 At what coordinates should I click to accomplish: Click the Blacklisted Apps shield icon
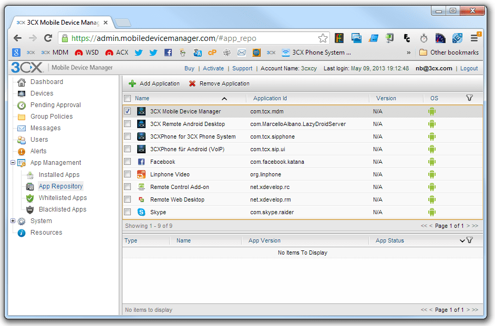coord(30,209)
